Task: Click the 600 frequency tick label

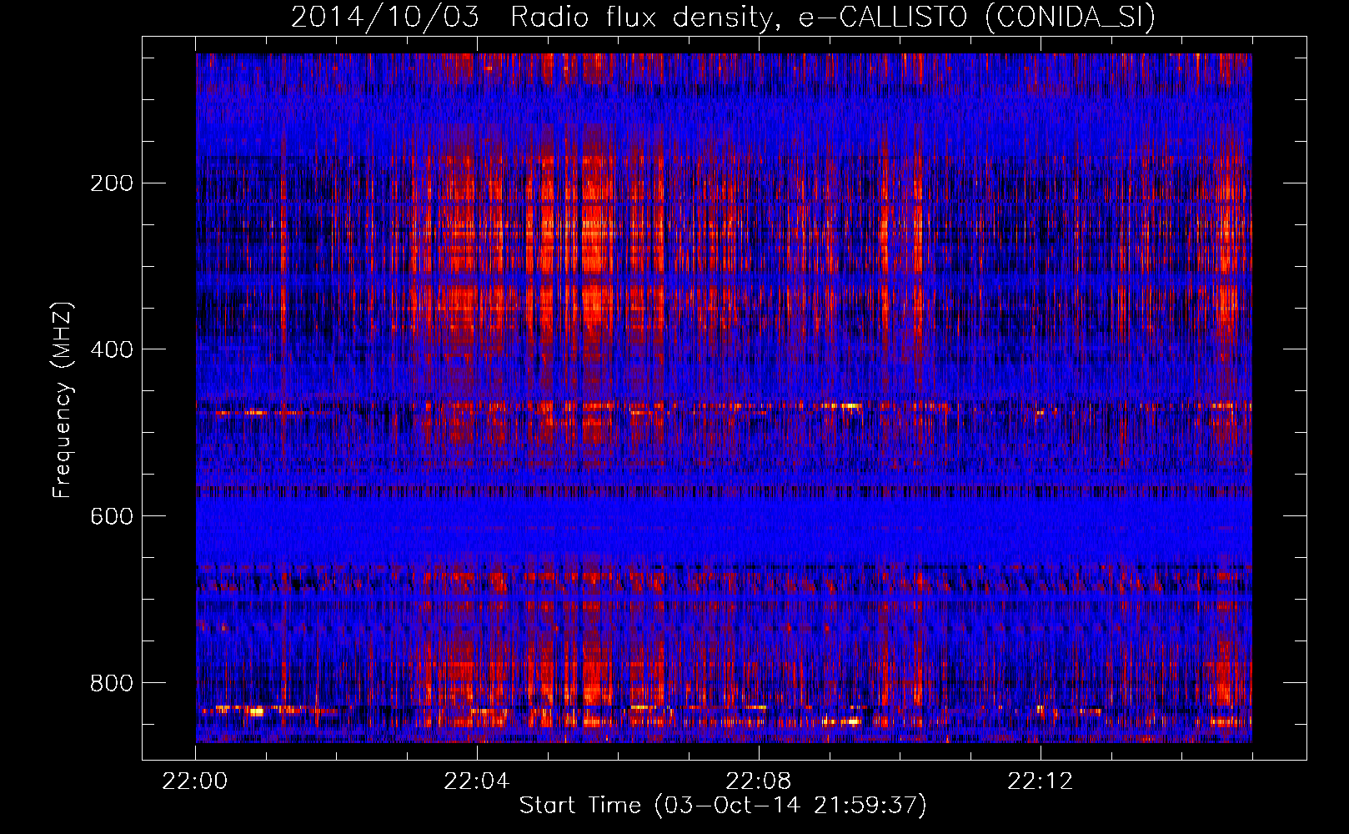Action: click(x=111, y=516)
